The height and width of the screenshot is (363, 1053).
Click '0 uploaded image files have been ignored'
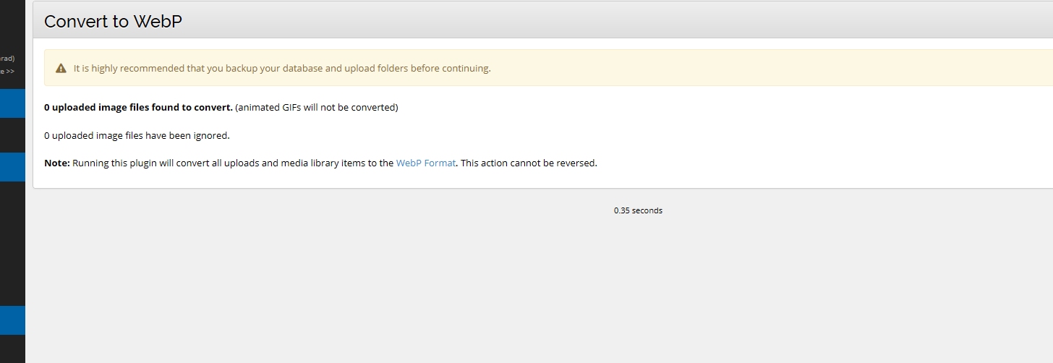click(137, 135)
